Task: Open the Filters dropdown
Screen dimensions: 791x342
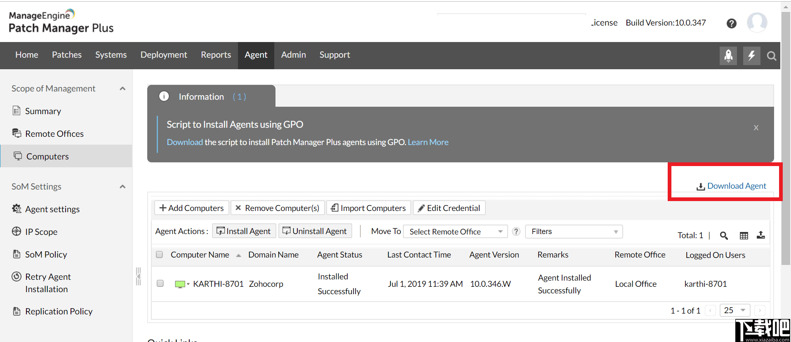Action: [574, 232]
